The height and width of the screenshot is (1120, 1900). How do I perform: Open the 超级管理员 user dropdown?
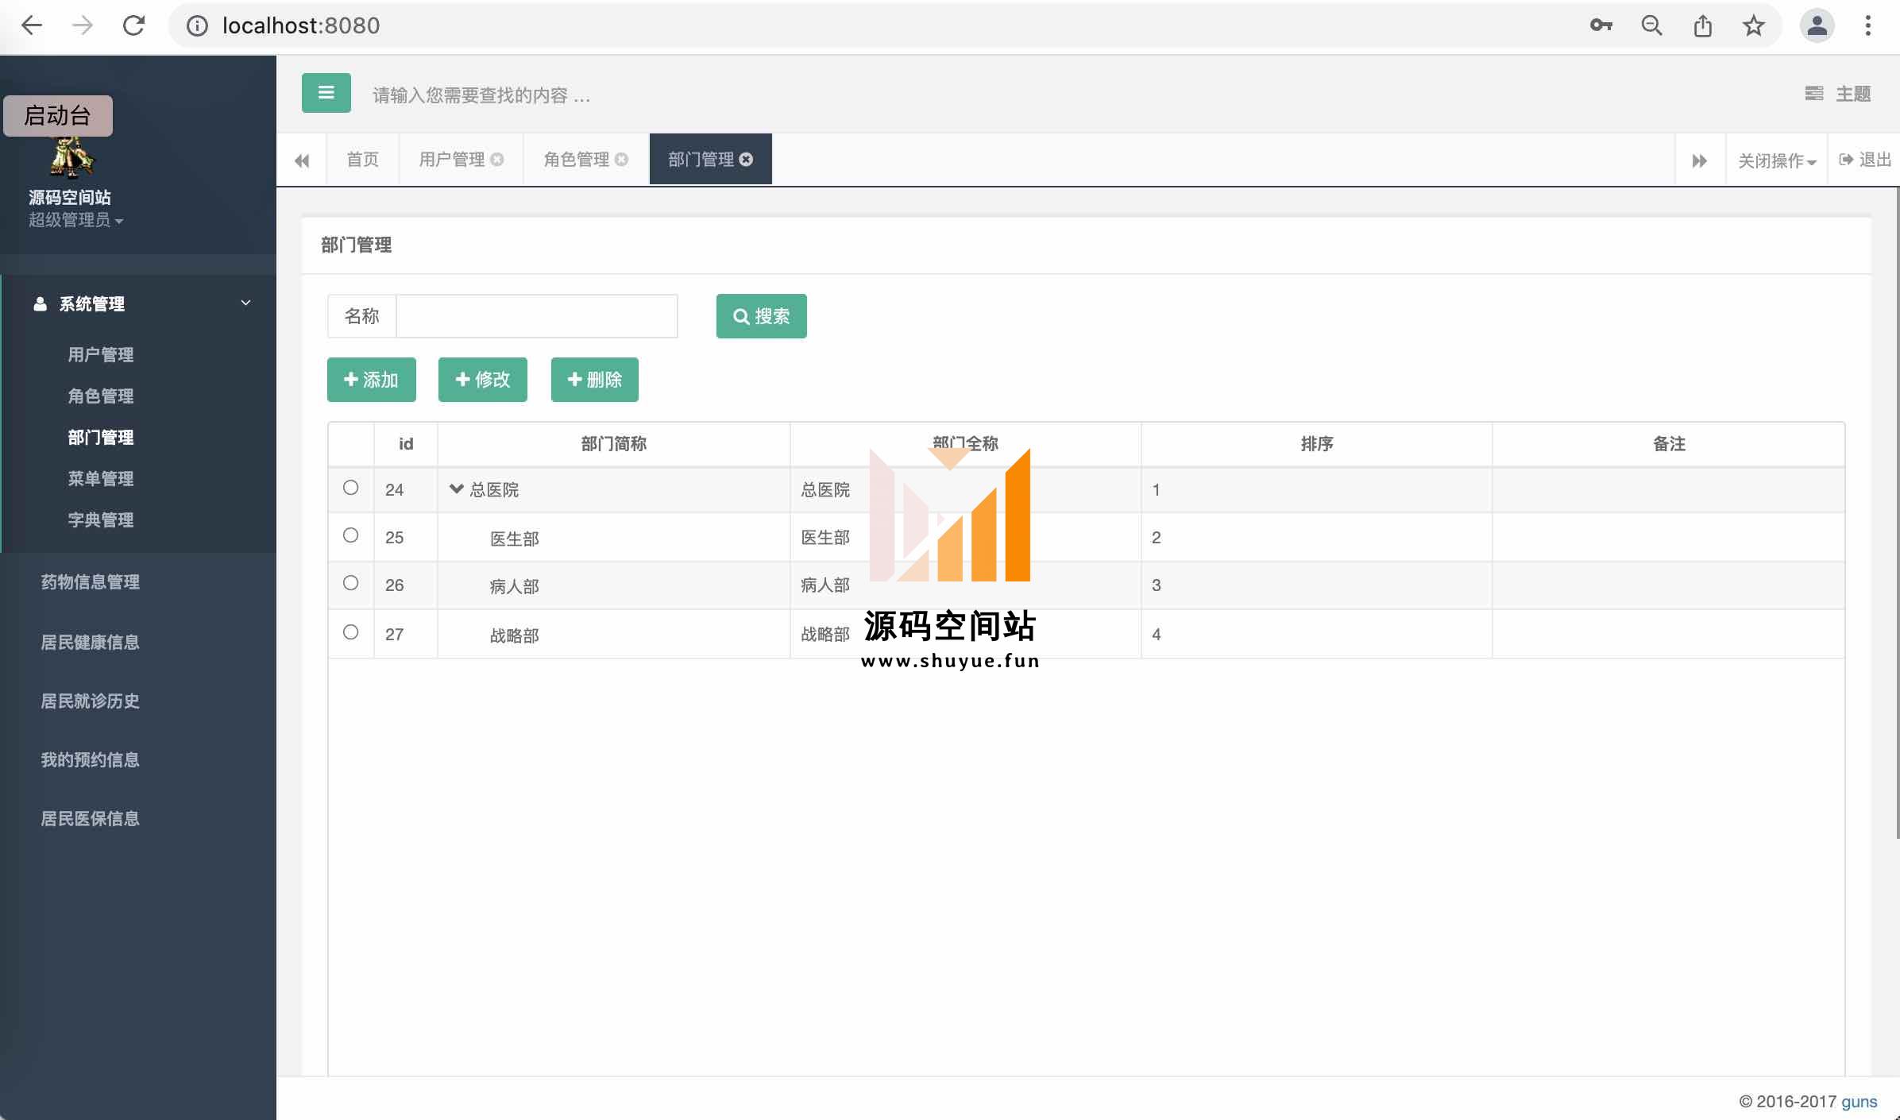pyautogui.click(x=75, y=220)
